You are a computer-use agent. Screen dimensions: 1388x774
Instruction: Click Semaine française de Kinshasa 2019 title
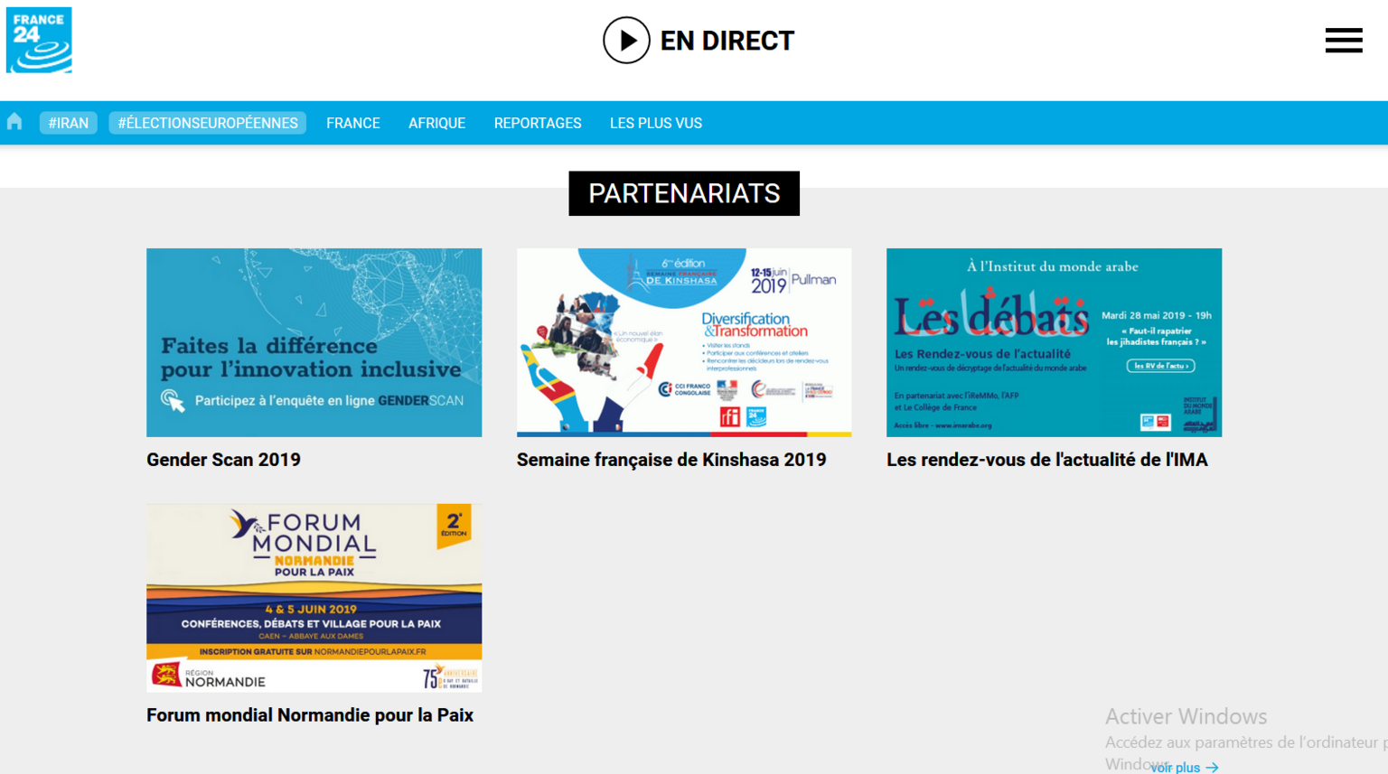click(x=671, y=460)
